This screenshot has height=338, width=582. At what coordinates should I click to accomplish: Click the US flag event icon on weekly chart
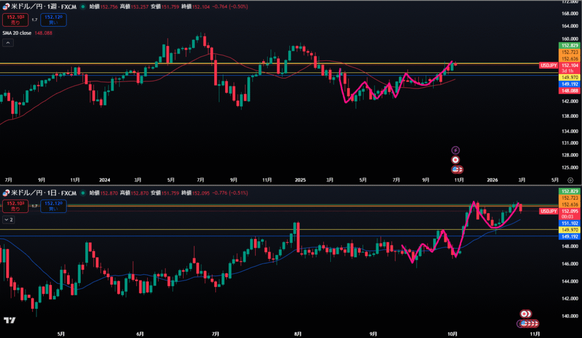[x=456, y=169]
